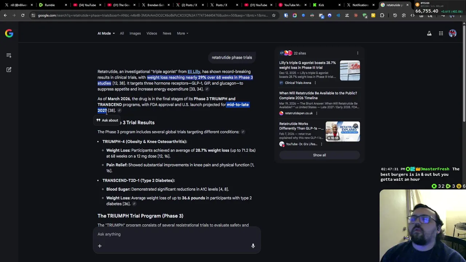Open 'Lilly's triple G agonist boasts 28.7%' article

308,65
